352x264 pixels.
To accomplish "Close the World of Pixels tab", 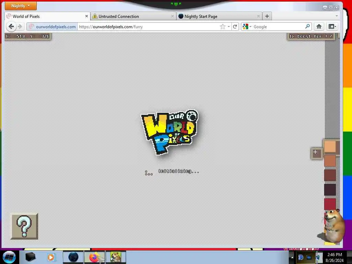I will pos(86,16).
